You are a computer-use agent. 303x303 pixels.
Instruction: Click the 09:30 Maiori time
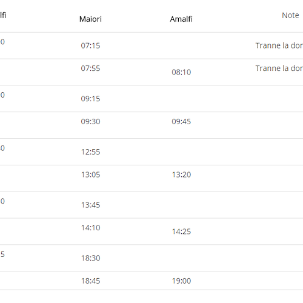(x=90, y=121)
